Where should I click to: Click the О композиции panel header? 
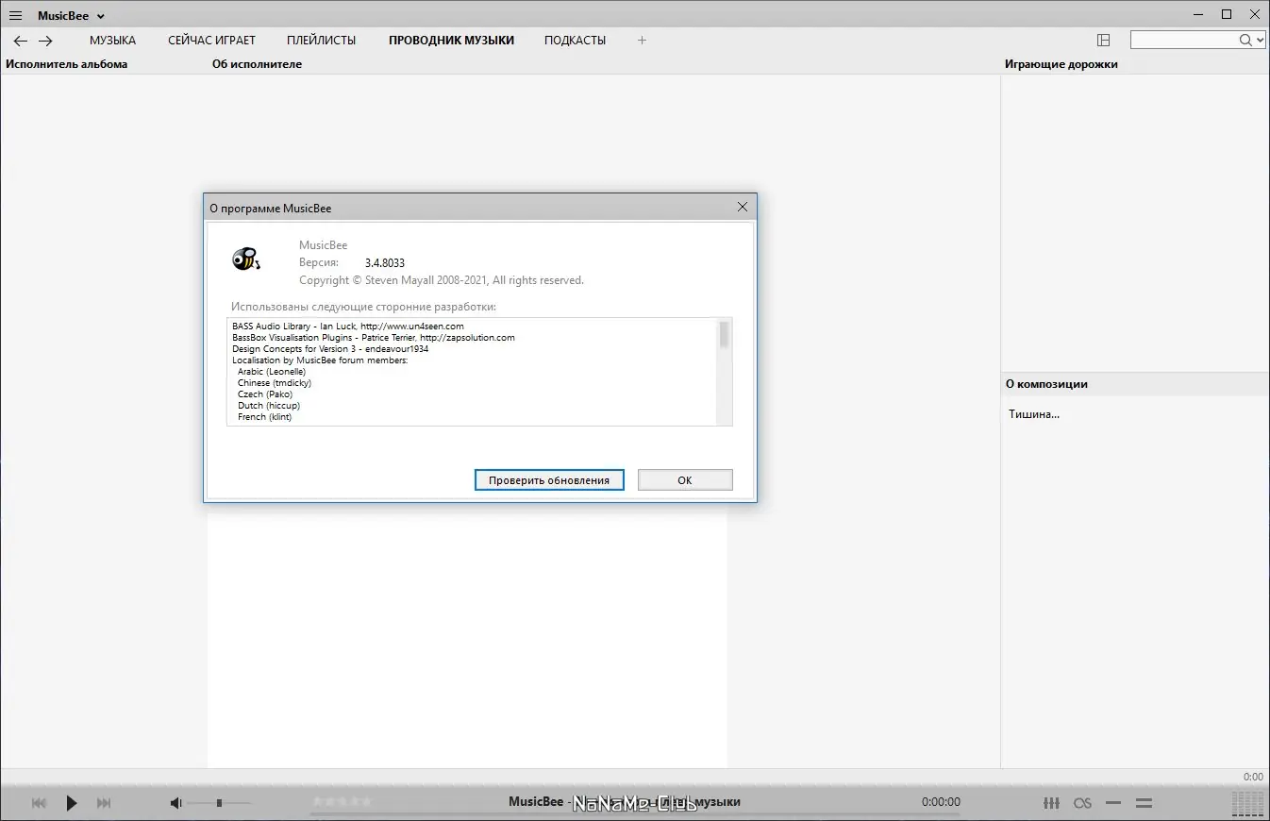click(1046, 384)
